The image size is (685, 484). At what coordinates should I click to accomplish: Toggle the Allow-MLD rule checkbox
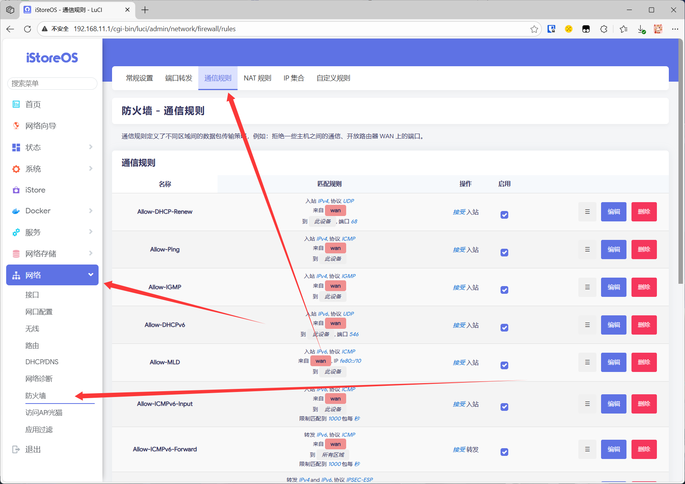tap(504, 365)
